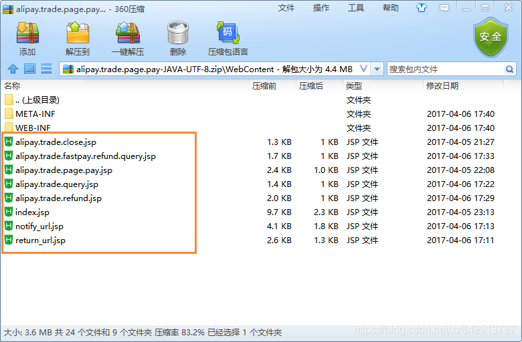The height and width of the screenshot is (342, 522).
Task: Switch to detailed list view mode
Action: tap(46, 69)
